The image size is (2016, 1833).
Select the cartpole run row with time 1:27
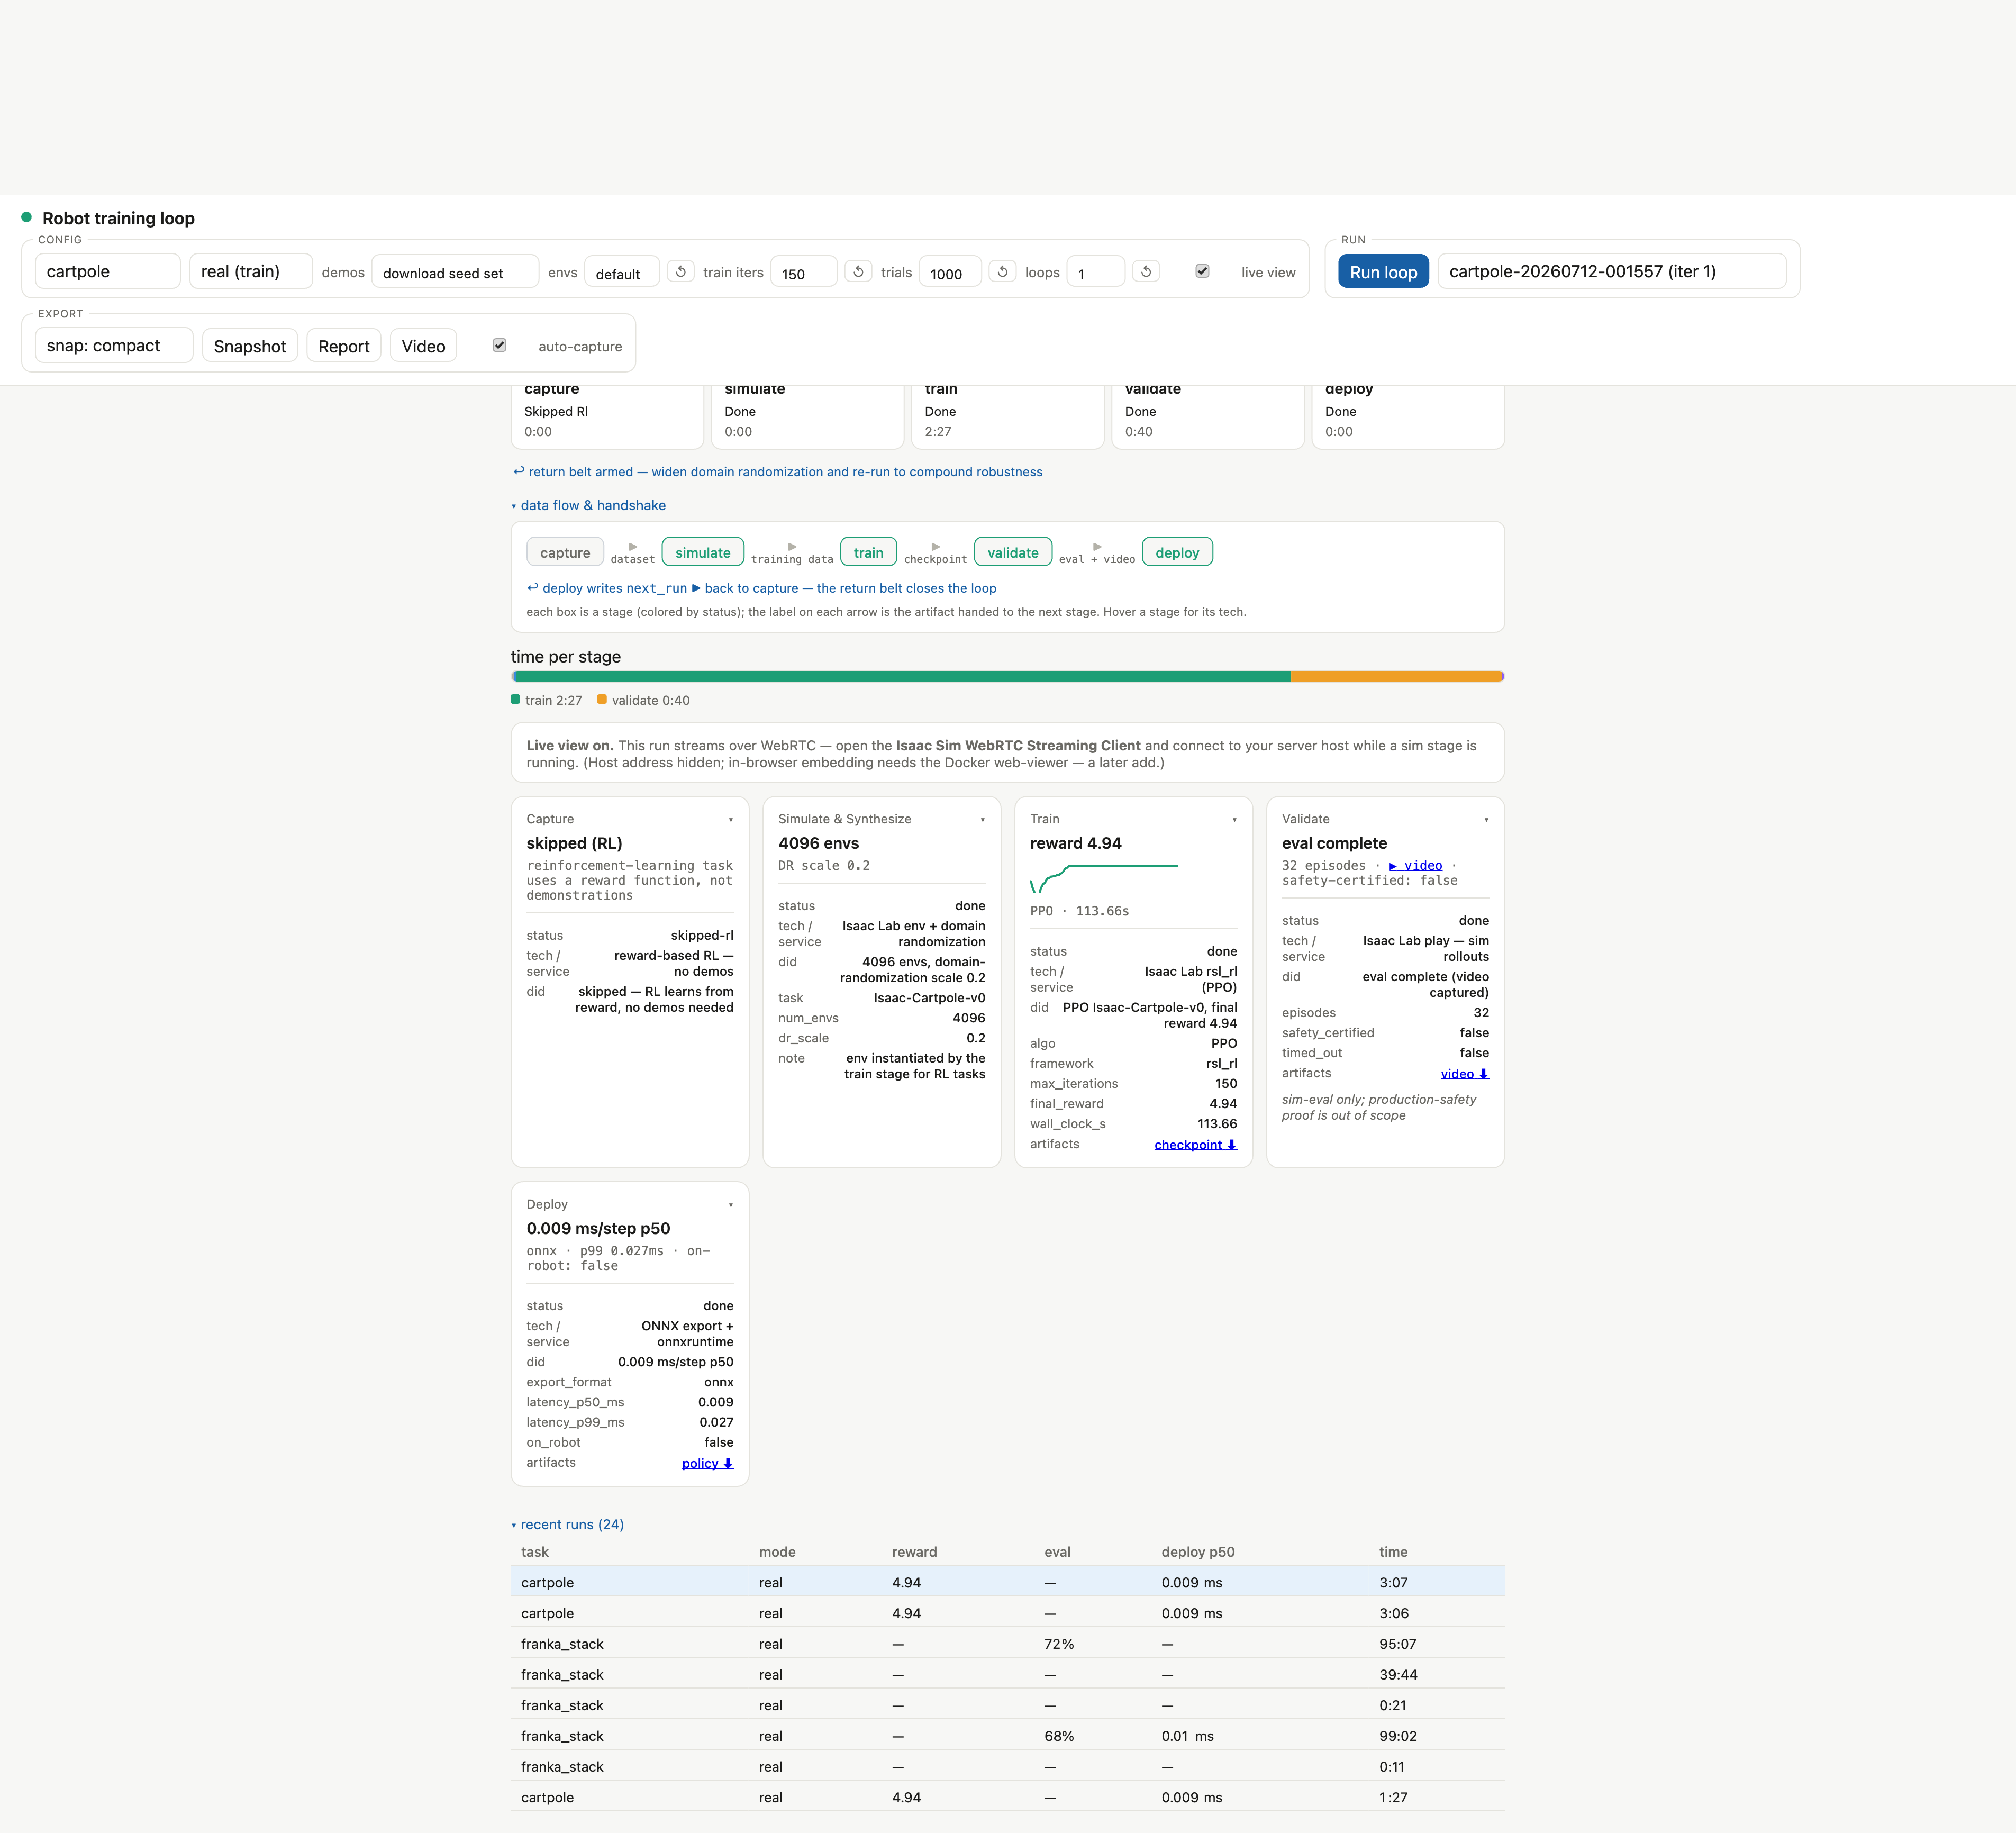pyautogui.click(x=1007, y=1797)
